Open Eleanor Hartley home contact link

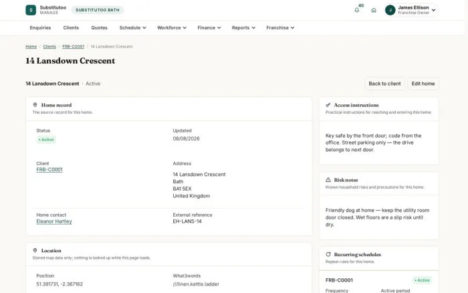[x=54, y=221]
